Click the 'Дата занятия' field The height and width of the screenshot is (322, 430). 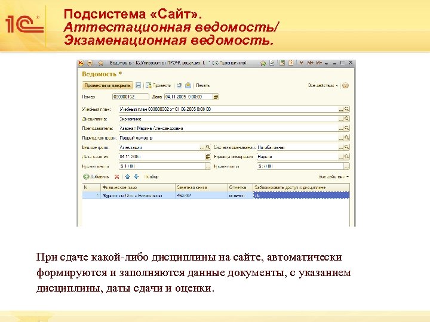[162, 157]
